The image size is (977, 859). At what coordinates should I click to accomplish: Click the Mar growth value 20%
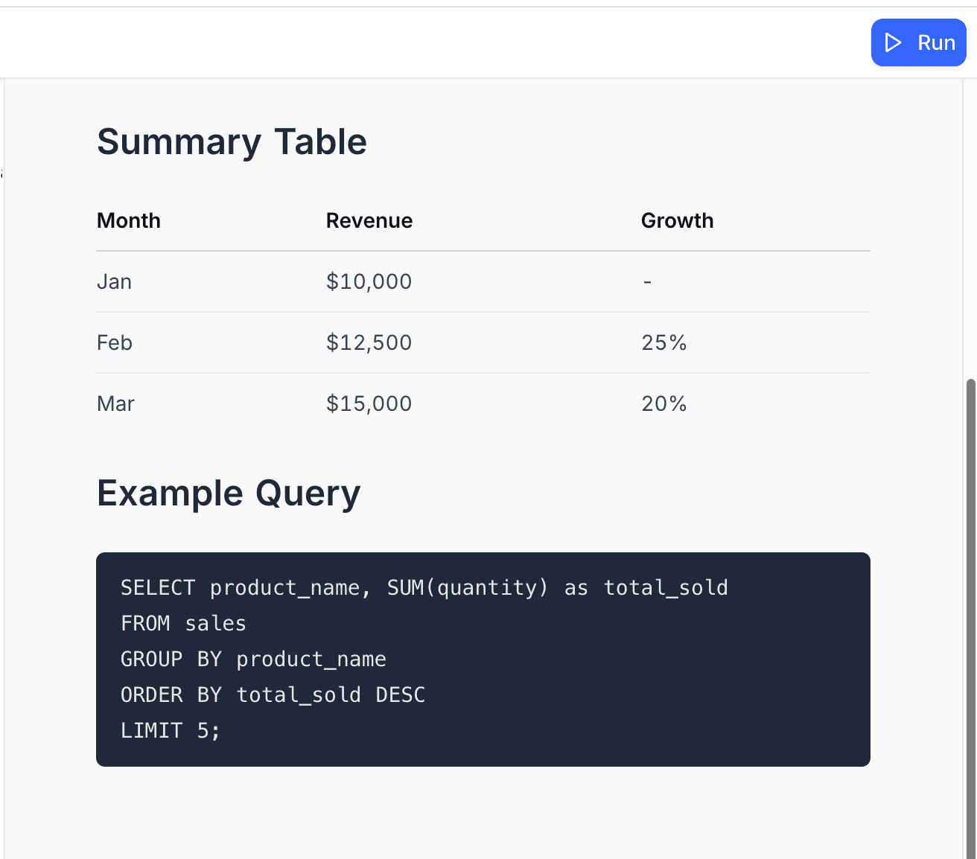(x=664, y=403)
